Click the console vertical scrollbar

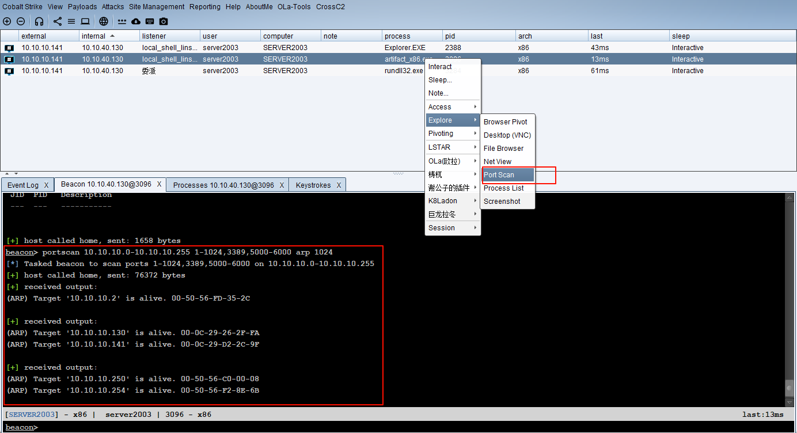pyautogui.click(x=789, y=299)
